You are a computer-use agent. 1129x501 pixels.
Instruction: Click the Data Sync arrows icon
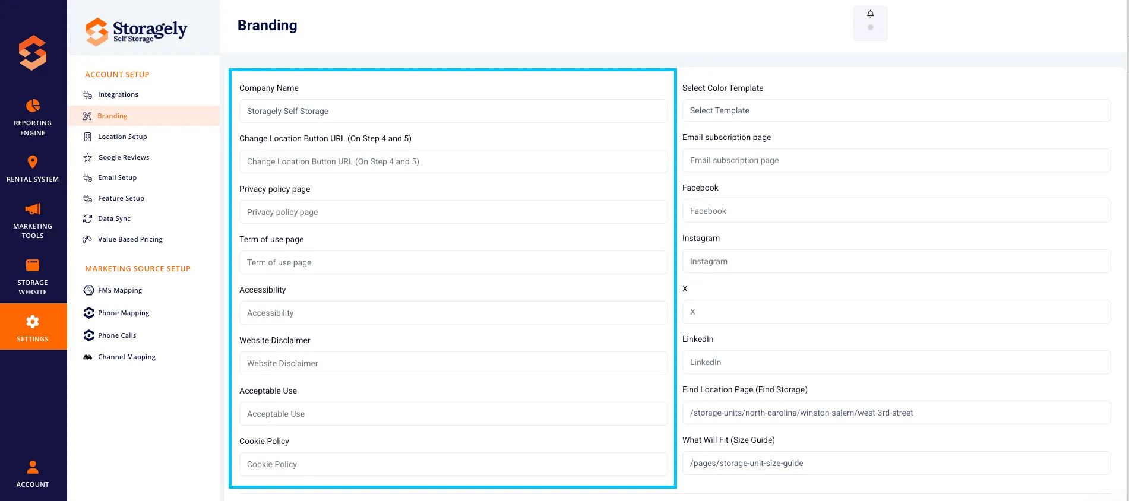click(x=88, y=219)
